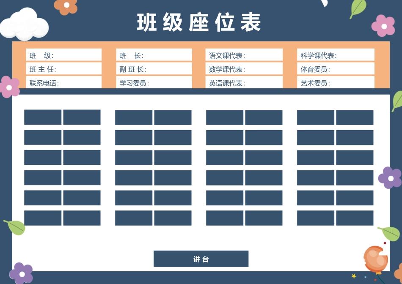Image resolution: width=402 pixels, height=284 pixels.
Task: Click the 讲台 podium box
Action: point(201,259)
